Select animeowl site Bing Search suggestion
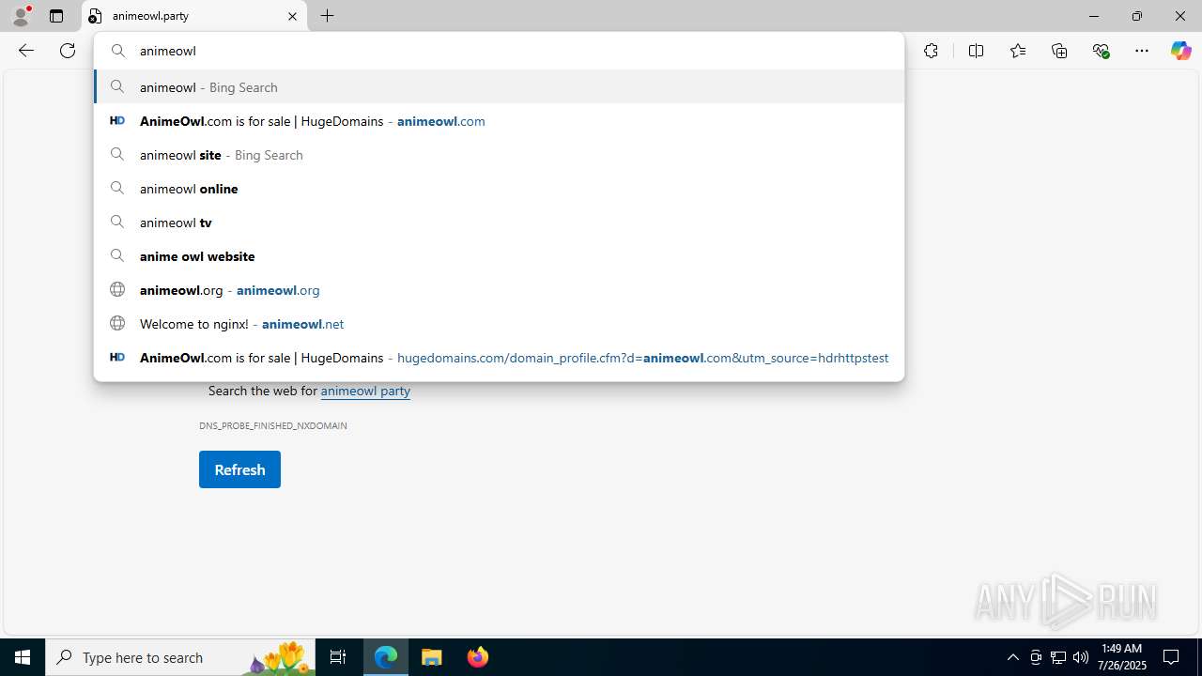Screen dimensions: 1202x676 (499, 155)
